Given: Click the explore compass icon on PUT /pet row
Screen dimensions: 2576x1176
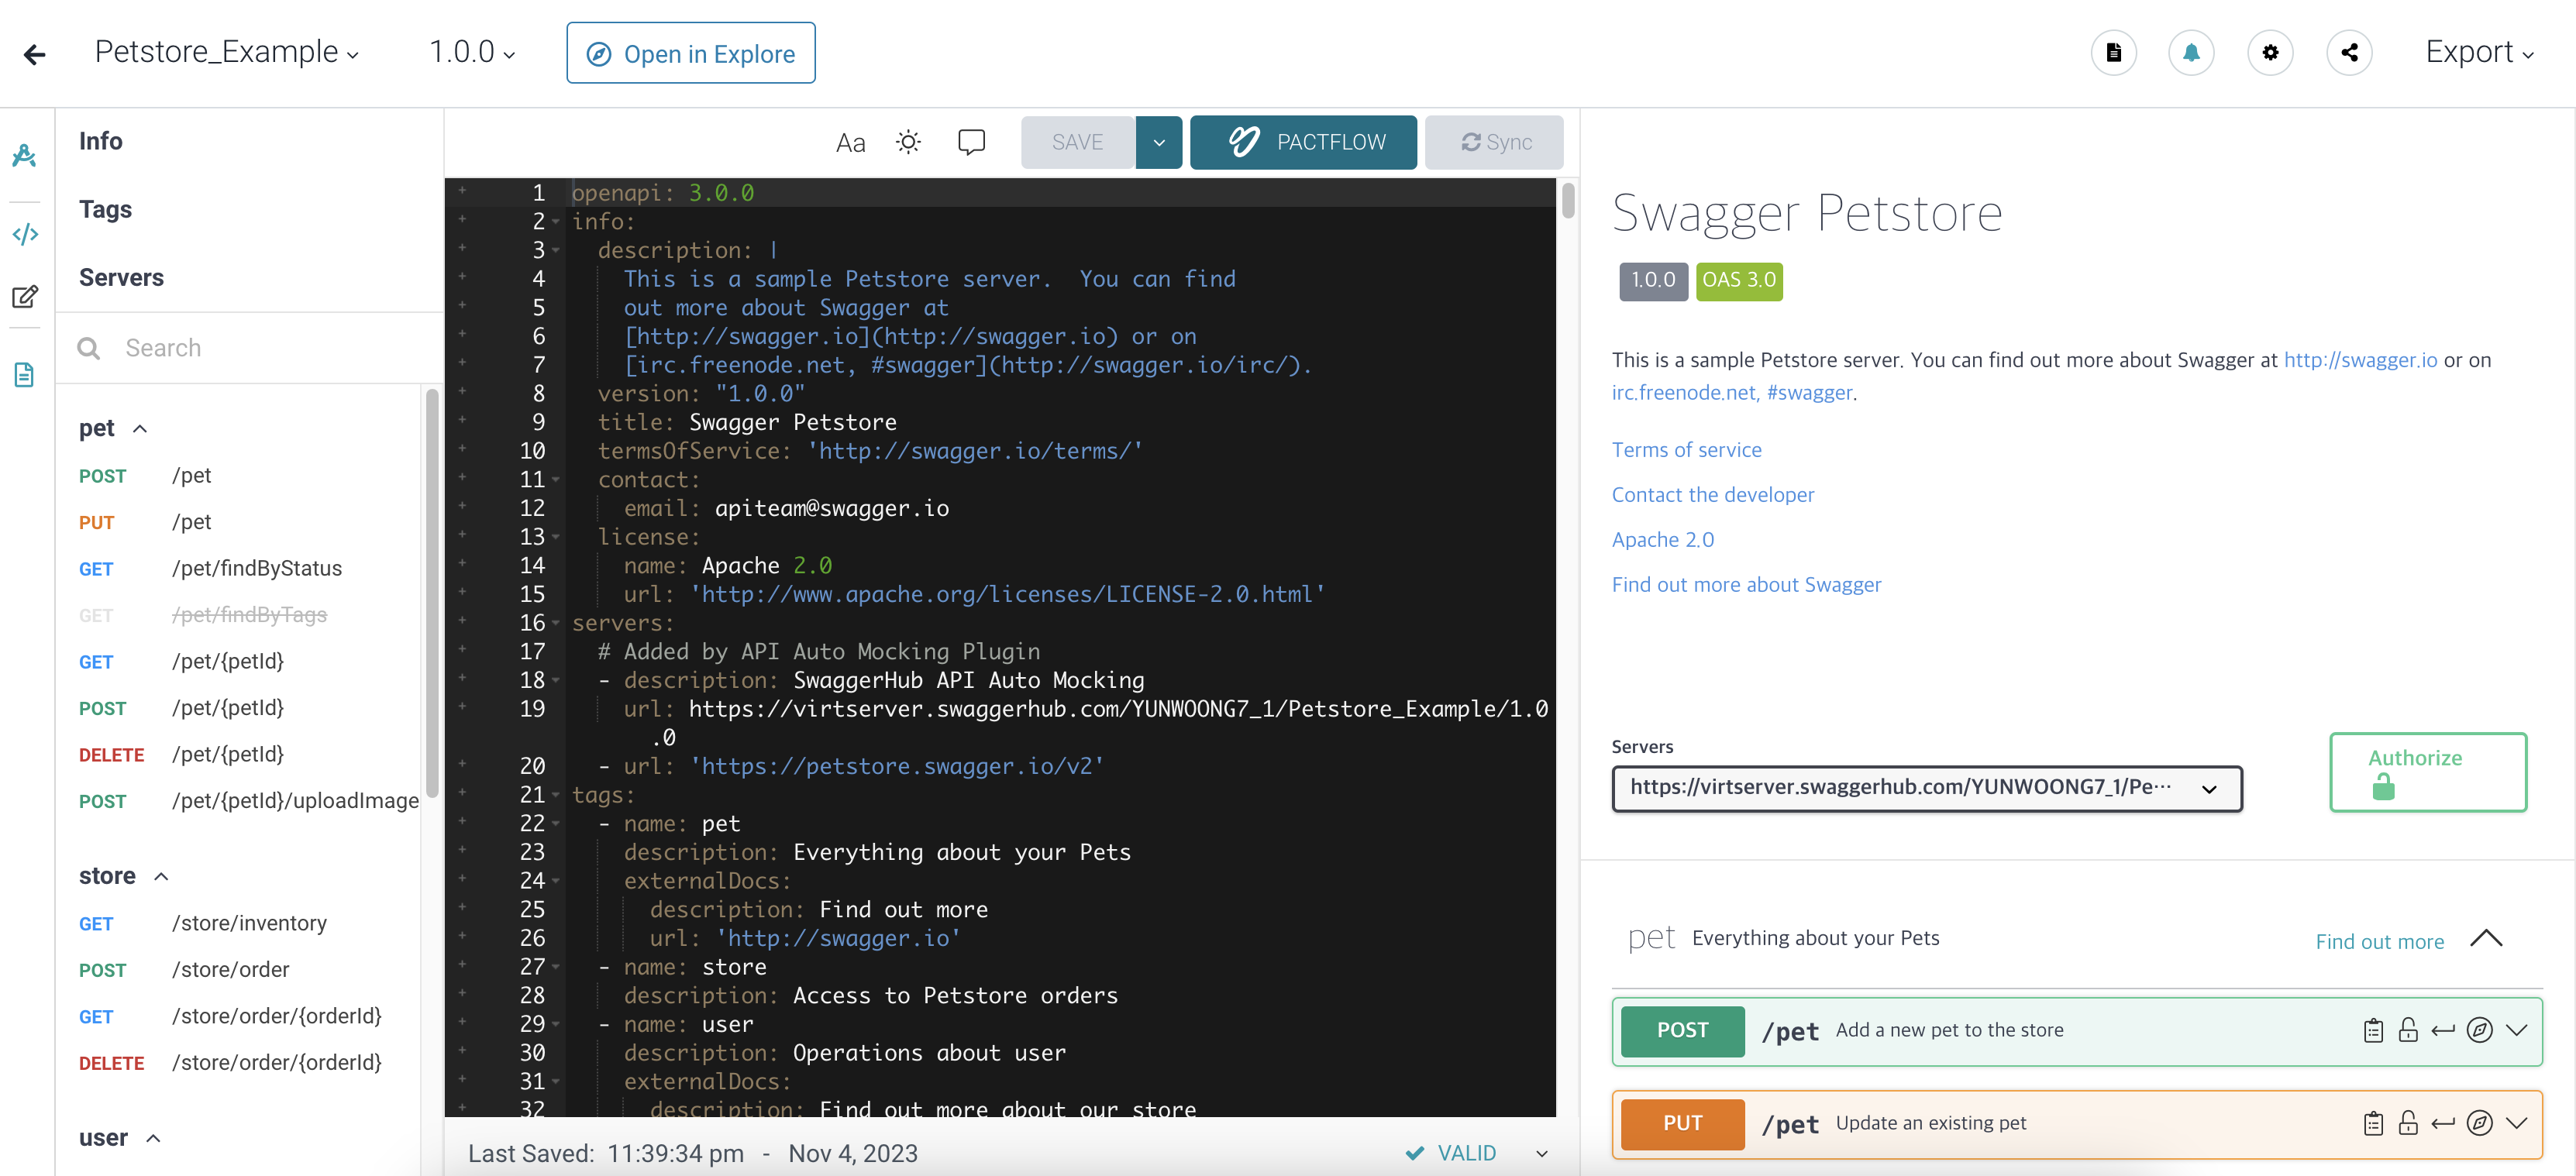Looking at the screenshot, I should [x=2479, y=1123].
